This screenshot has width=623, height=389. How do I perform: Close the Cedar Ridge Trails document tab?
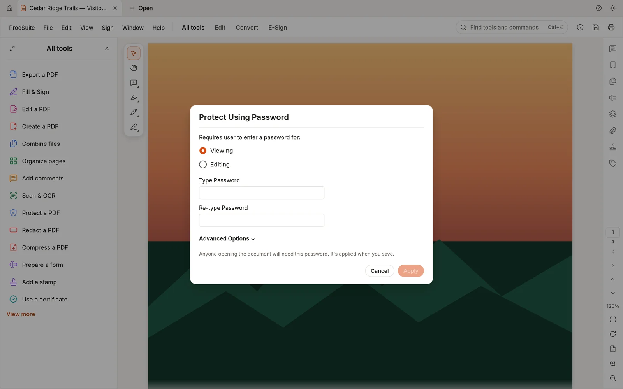(115, 8)
